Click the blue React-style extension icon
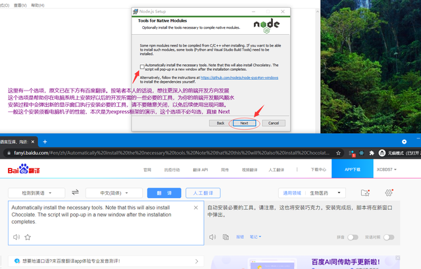The width and height of the screenshot is (421, 269). pos(362,153)
